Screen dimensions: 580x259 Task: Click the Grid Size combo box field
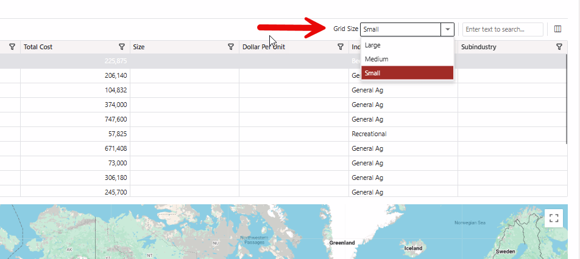[x=400, y=29]
